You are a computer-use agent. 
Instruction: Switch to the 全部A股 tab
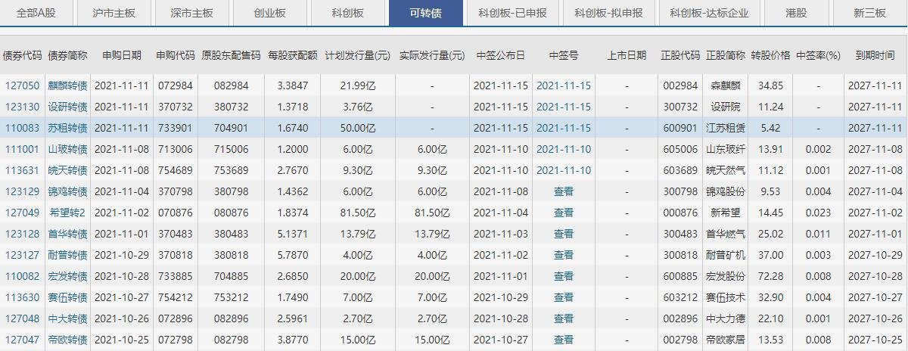tap(36, 14)
